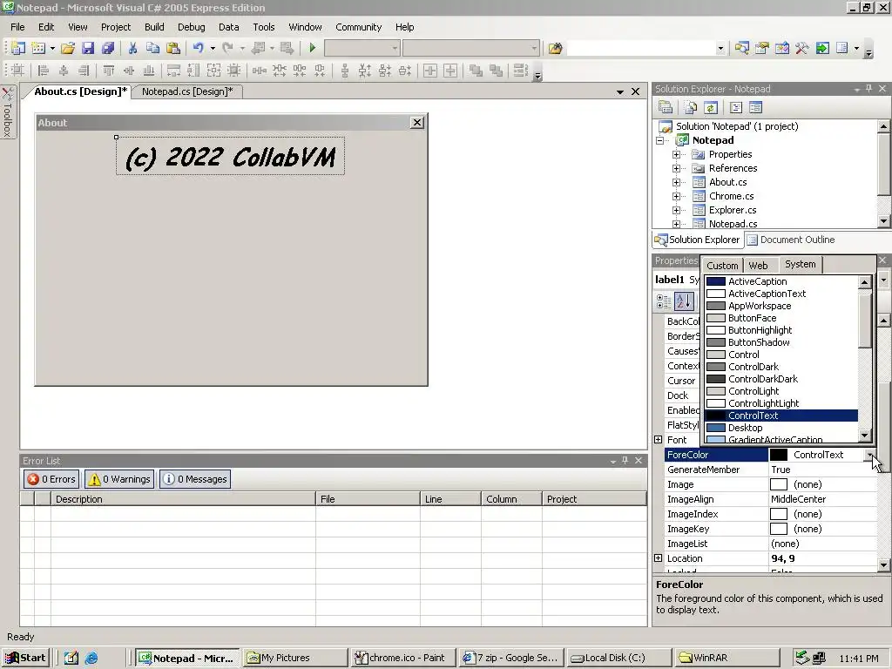Toggle auto-hide pin on Error List
The image size is (892, 669).
[x=625, y=460]
